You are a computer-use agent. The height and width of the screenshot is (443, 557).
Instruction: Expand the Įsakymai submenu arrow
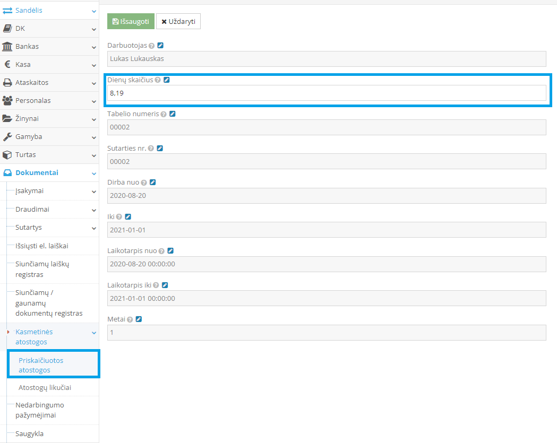[94, 192]
